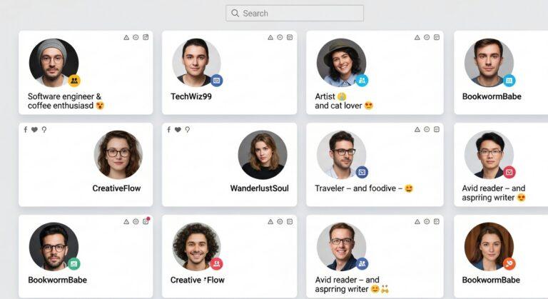The image size is (548, 299).
Task: Click the yellow group badge on first profile
Action: (74, 81)
